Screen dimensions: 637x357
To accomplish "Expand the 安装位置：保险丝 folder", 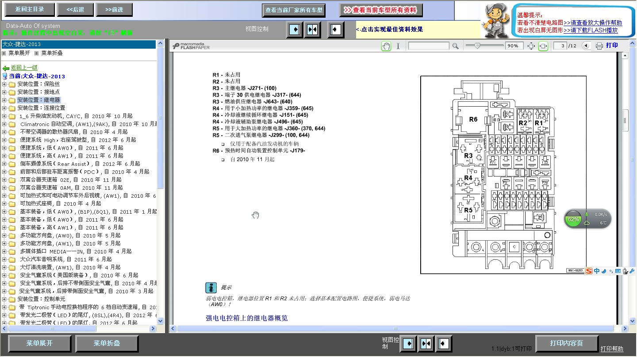I will pos(4,84).
